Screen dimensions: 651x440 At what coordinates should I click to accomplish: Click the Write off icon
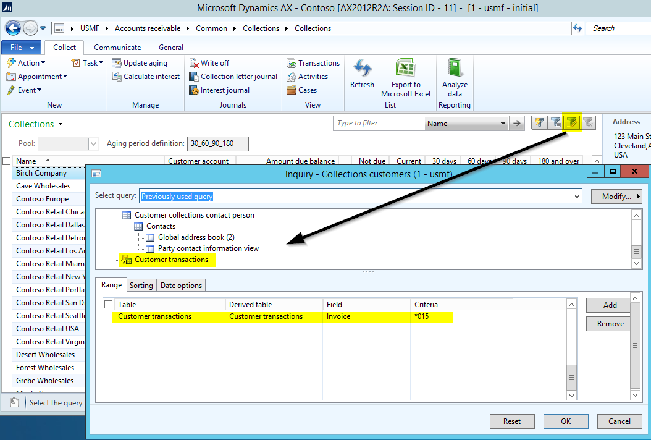[194, 63]
